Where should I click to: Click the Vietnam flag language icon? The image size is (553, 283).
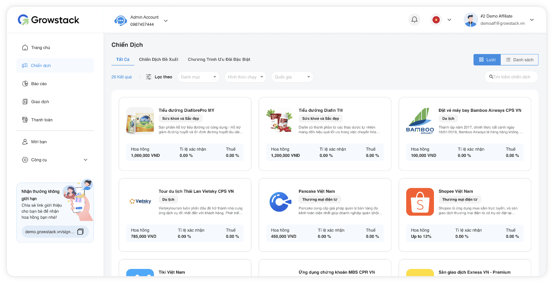pos(436,20)
